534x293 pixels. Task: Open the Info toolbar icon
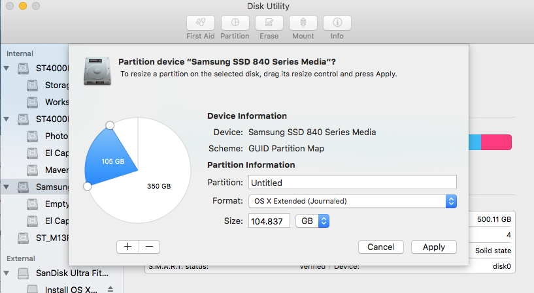point(337,23)
